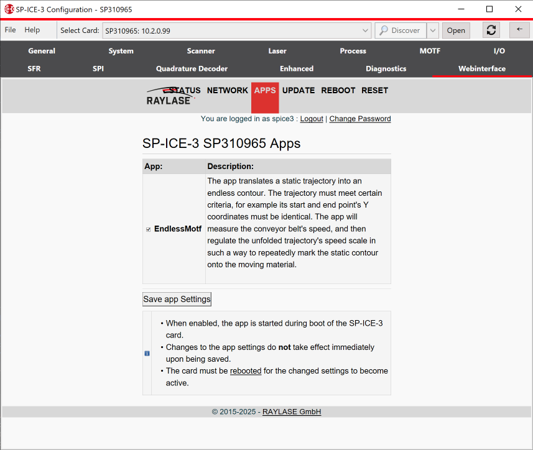Click the Discover magnifier button

pos(401,30)
